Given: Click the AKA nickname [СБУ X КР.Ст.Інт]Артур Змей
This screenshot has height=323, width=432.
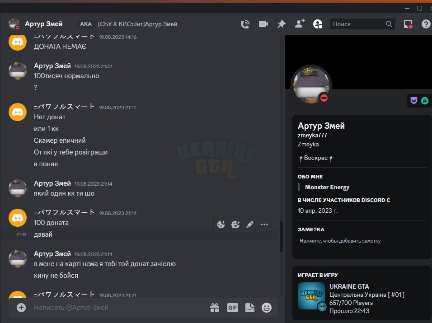Looking at the screenshot, I should [x=137, y=24].
